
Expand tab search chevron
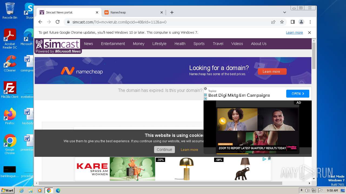coord(284,12)
